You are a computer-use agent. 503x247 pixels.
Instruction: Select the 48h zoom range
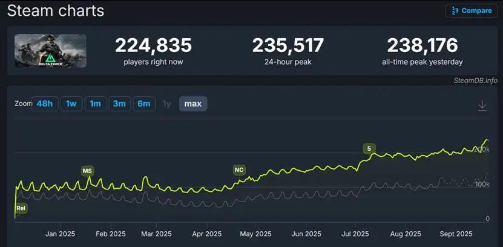pyautogui.click(x=45, y=104)
